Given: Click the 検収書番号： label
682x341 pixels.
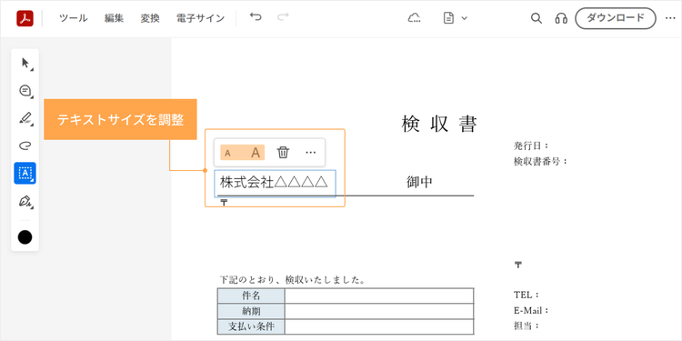Looking at the screenshot, I should pos(541,161).
